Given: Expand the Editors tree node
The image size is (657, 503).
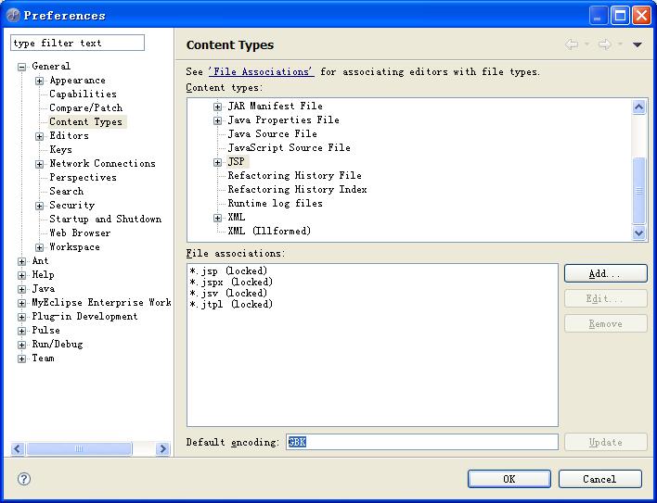Looking at the screenshot, I should [39, 136].
